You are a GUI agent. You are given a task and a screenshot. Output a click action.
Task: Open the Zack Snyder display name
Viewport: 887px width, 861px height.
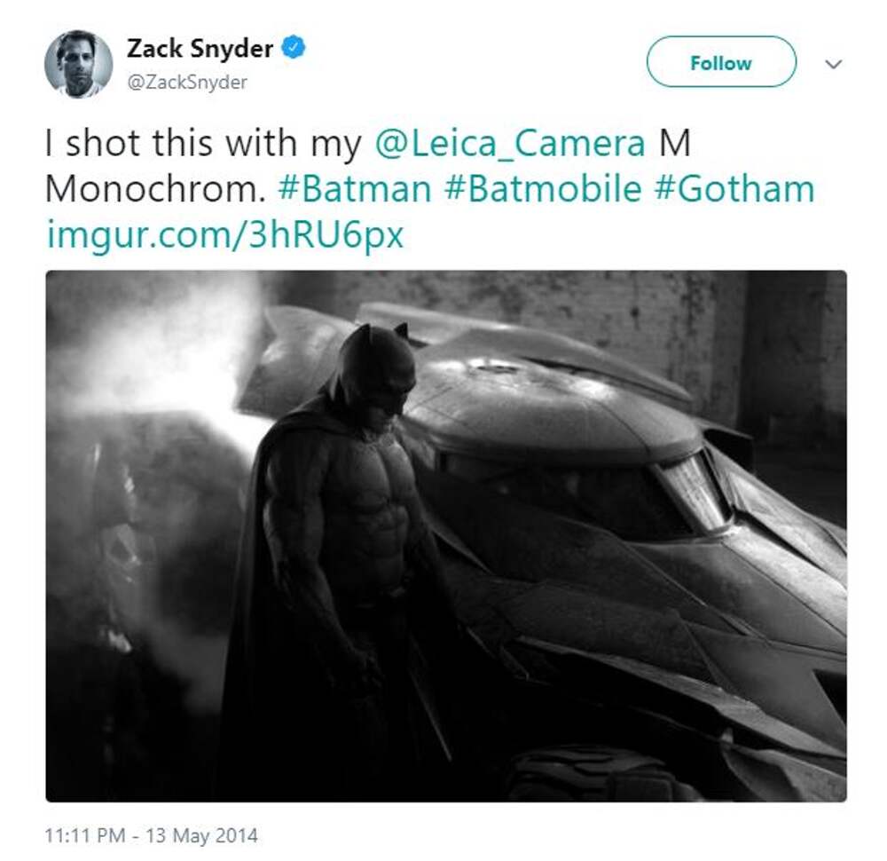pos(200,49)
